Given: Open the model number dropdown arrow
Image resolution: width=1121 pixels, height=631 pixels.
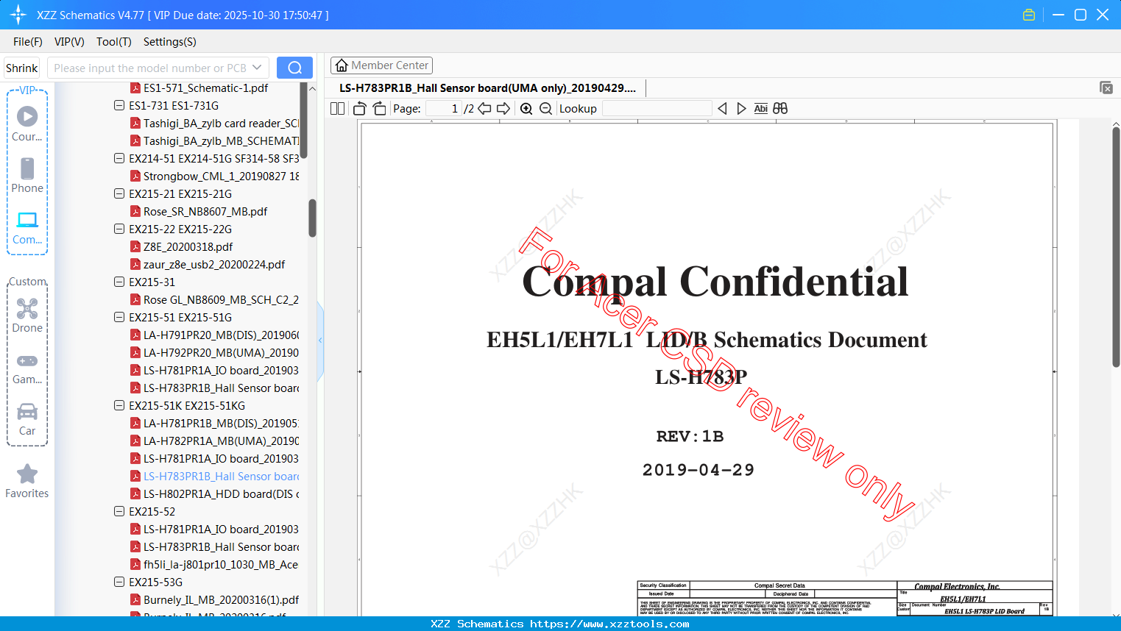Looking at the screenshot, I should (257, 68).
